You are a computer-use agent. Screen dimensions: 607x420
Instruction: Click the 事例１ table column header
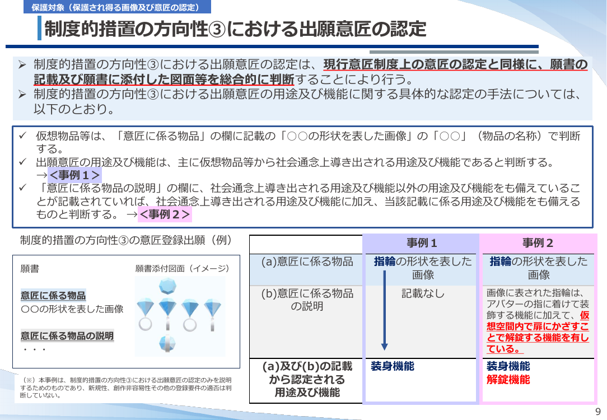pos(422,243)
